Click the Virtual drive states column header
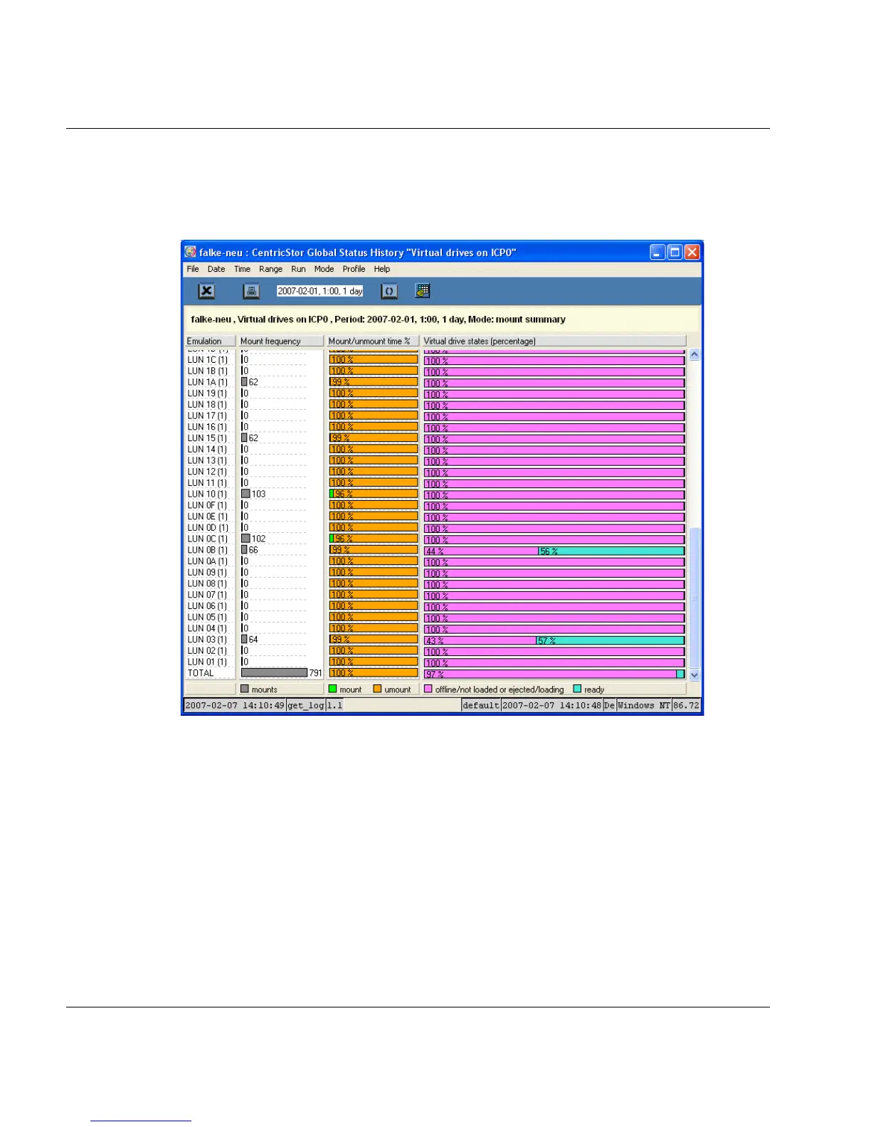Image resolution: width=871 pixels, height=1127 pixels. (554, 341)
